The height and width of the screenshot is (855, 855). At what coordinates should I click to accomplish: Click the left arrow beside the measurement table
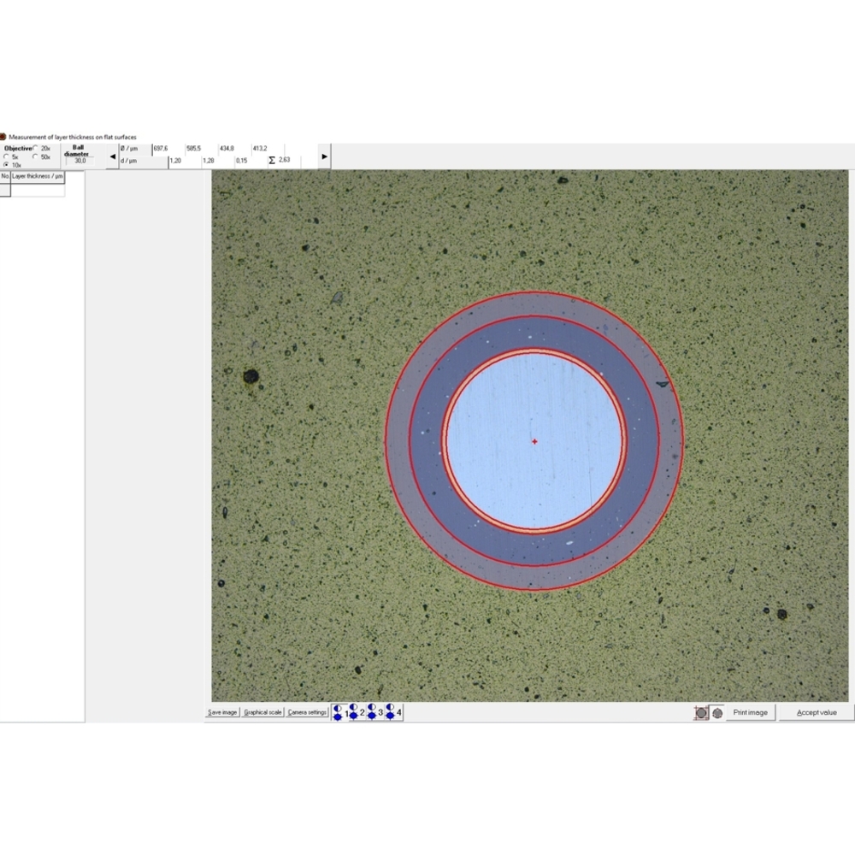113,156
